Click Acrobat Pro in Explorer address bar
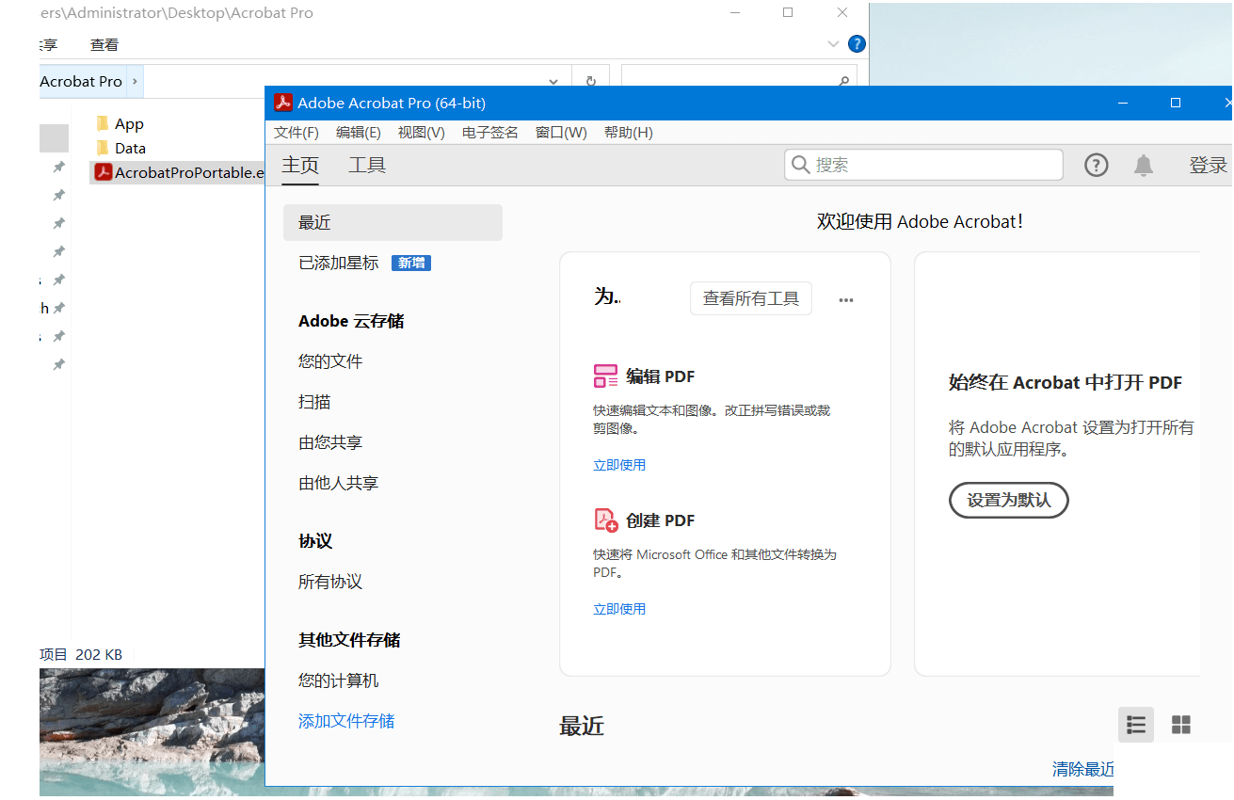Screen dimensions: 1234x800 coord(81,82)
